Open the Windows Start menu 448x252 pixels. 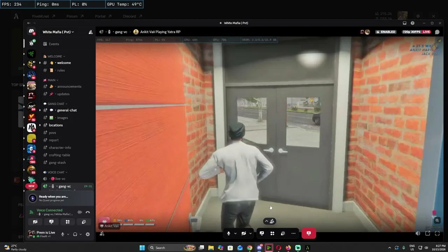click(142, 248)
